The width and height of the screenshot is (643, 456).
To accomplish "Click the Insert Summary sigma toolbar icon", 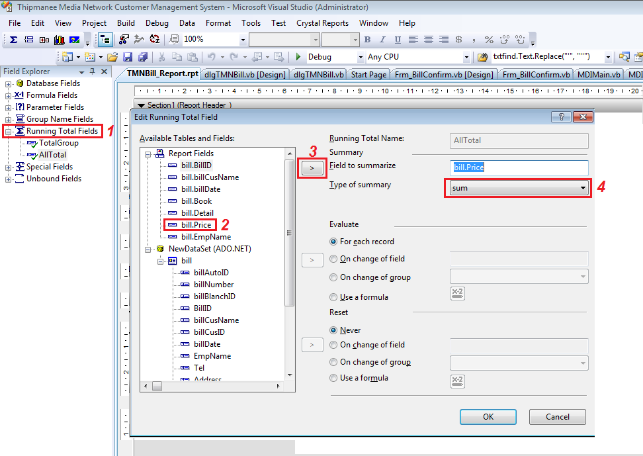I will click(x=13, y=40).
